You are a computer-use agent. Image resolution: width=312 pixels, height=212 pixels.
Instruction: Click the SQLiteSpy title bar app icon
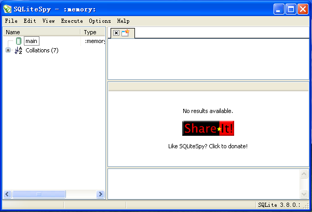7,9
